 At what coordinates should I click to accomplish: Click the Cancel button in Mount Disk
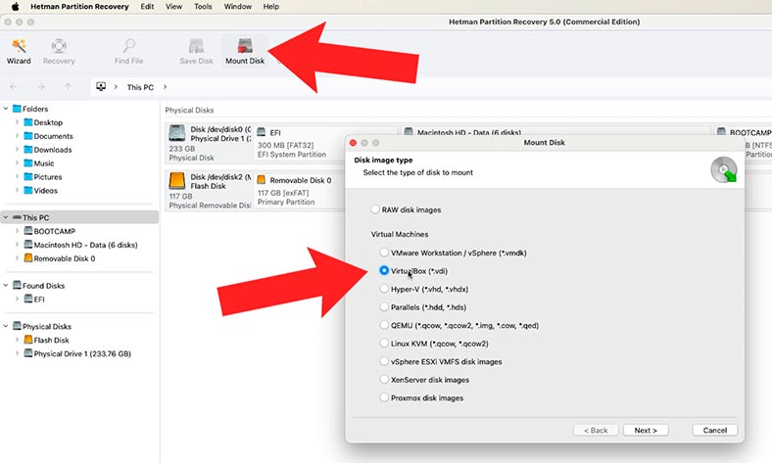pos(715,431)
